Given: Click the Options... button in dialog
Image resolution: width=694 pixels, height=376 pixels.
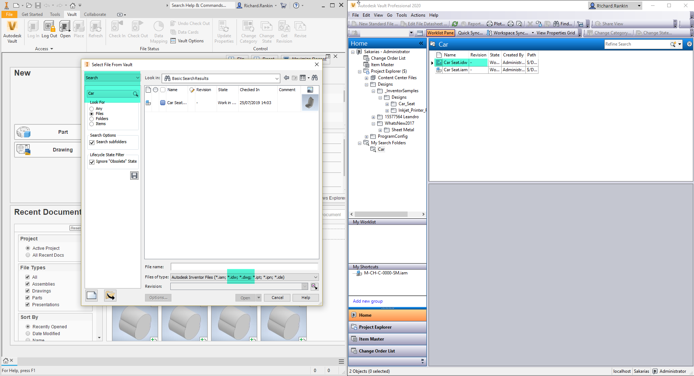Looking at the screenshot, I should 158,298.
